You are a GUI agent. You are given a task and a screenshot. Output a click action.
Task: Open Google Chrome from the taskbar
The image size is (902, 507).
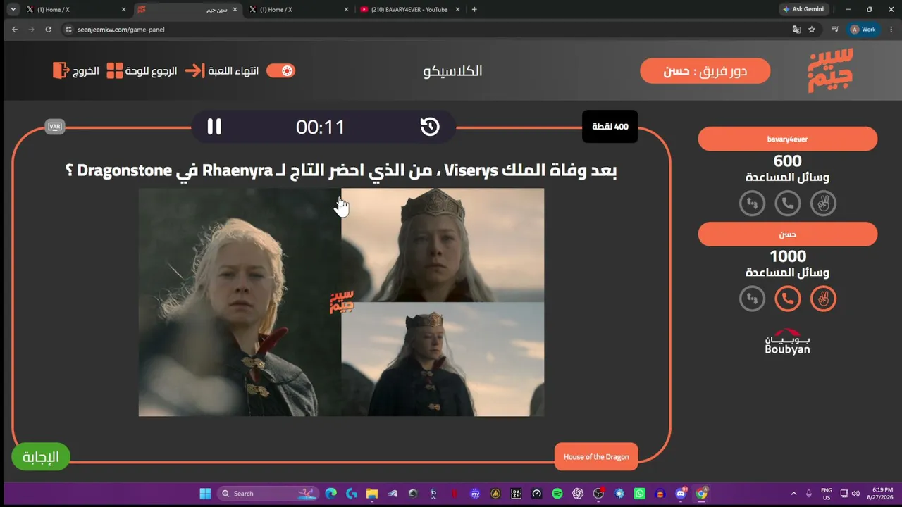[x=701, y=494]
